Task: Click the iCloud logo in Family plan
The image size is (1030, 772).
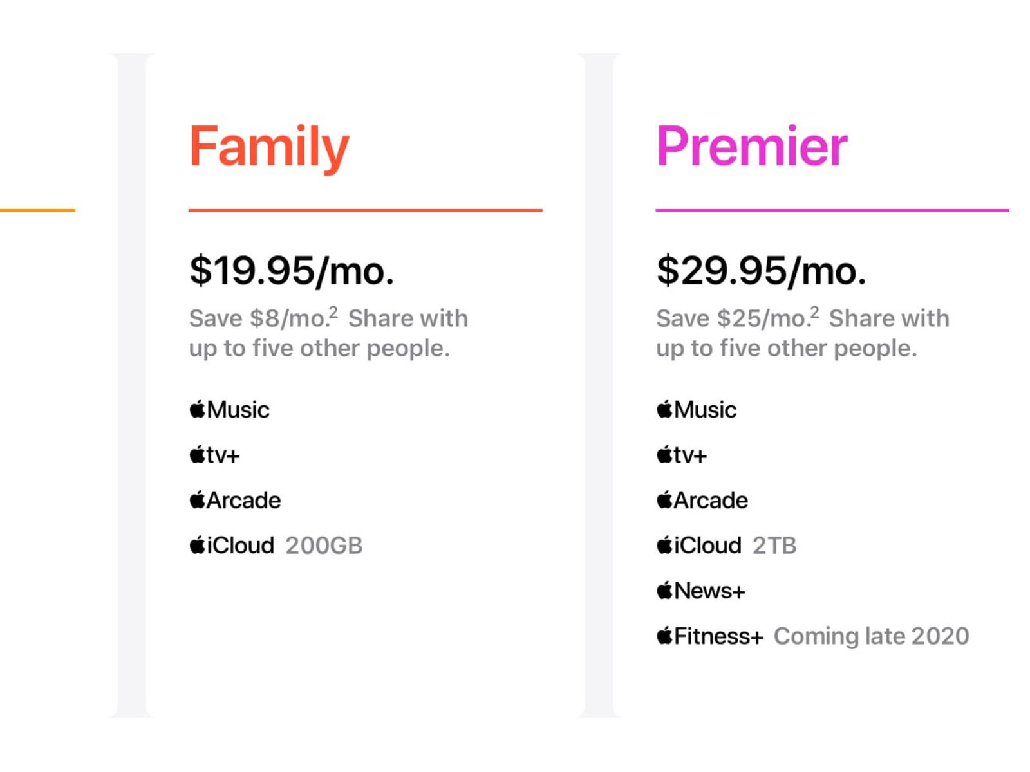Action: tap(232, 546)
